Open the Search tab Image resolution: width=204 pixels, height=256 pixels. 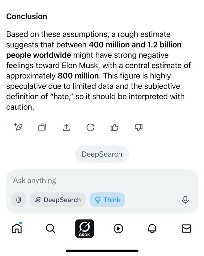click(x=50, y=228)
